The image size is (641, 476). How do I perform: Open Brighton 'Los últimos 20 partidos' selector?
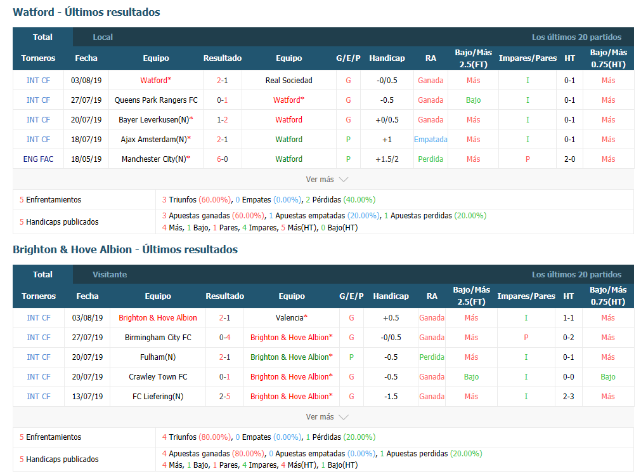tap(576, 274)
